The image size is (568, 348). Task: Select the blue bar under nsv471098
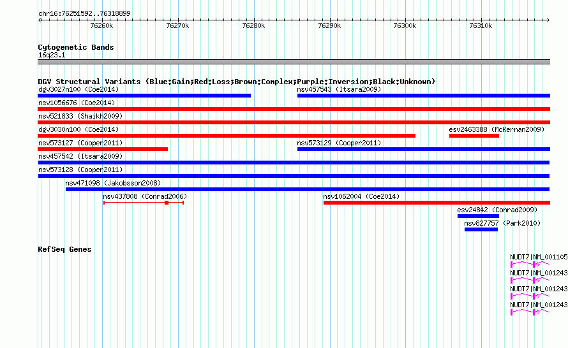pos(308,189)
